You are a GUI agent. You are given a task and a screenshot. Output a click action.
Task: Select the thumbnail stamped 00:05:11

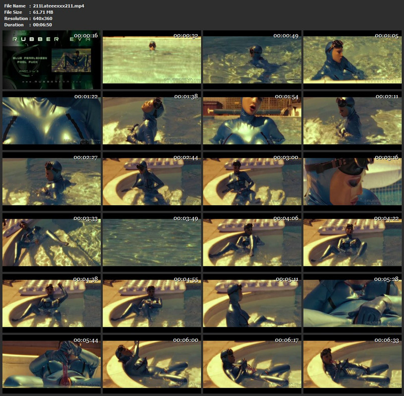pos(252,303)
